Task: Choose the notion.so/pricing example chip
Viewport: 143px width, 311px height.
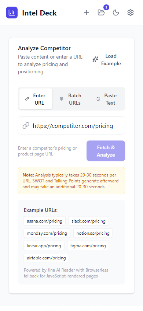Action: point(93,233)
